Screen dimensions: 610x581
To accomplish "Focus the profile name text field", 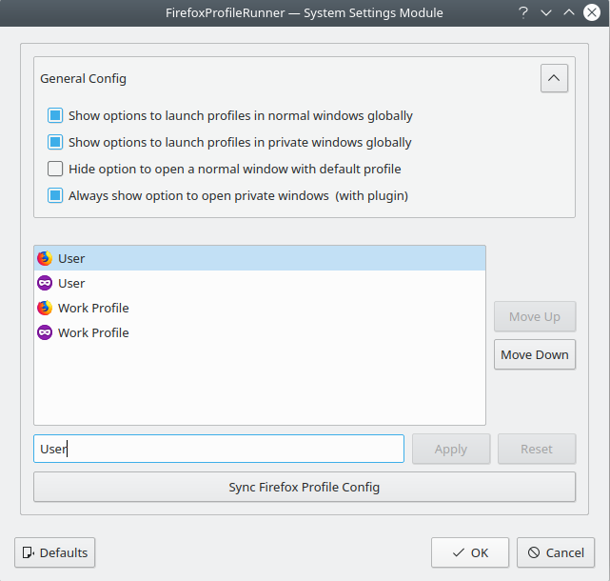I will pyautogui.click(x=219, y=449).
